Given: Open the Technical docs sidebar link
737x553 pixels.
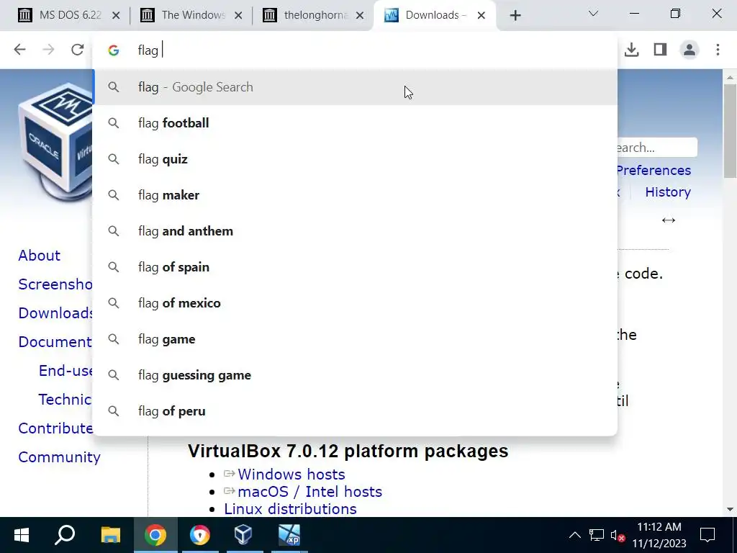Looking at the screenshot, I should pos(65,399).
